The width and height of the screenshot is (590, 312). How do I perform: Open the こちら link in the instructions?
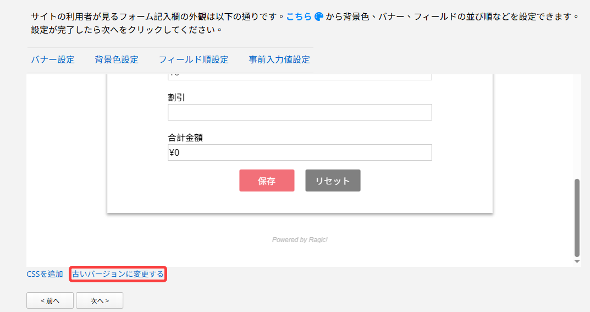click(299, 17)
